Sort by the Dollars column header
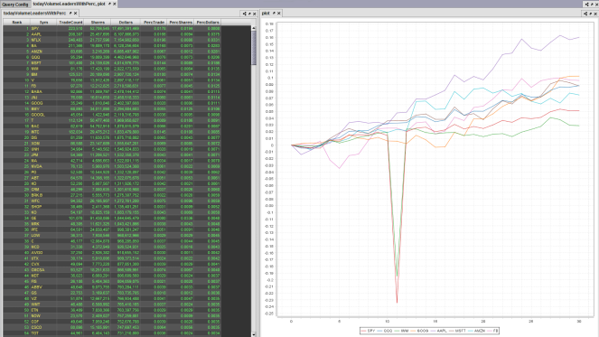Image resolution: width=599 pixels, height=337 pixels. [x=126, y=23]
